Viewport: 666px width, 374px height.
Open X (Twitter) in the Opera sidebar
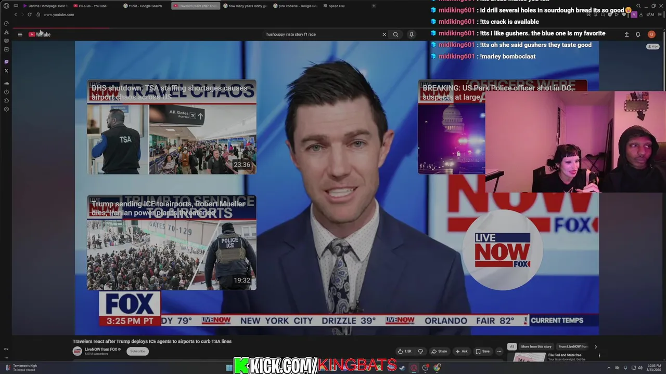(x=6, y=71)
